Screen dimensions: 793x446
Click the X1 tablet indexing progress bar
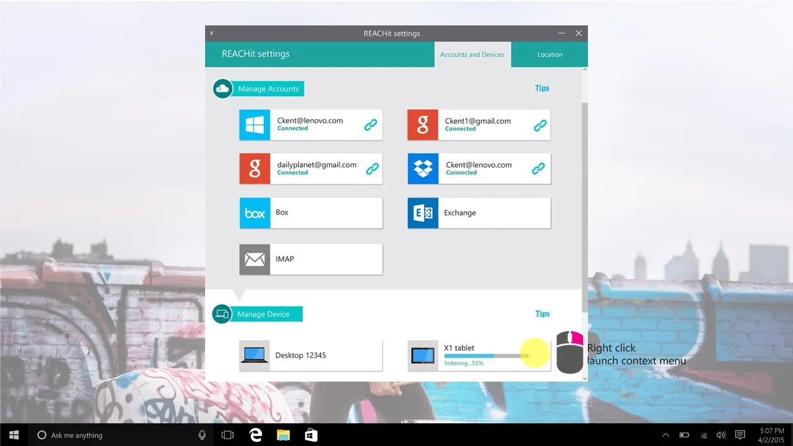tap(486, 356)
